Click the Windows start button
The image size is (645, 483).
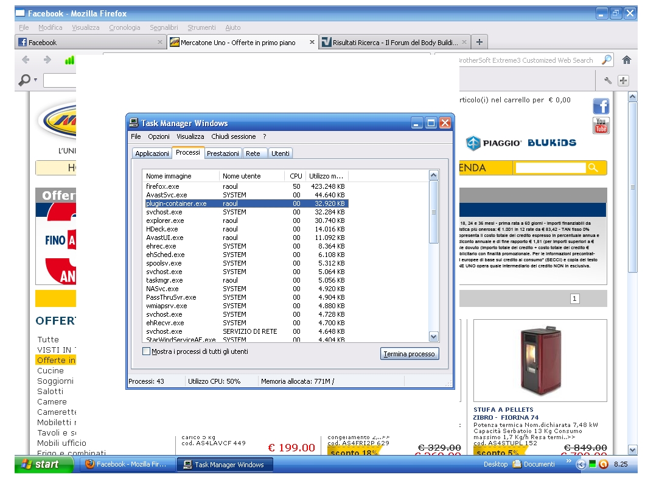pyautogui.click(x=40, y=464)
